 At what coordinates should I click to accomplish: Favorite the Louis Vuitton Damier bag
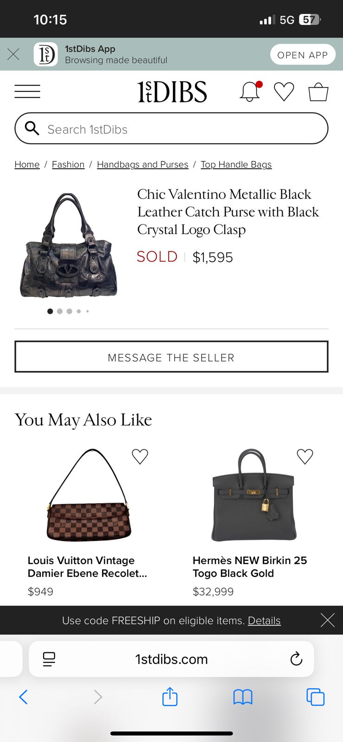click(140, 456)
